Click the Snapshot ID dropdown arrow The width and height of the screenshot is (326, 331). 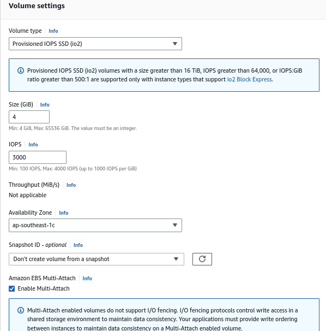tap(176, 259)
